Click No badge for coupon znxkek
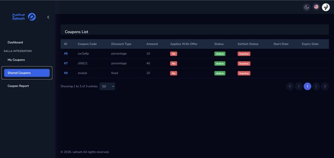The width and height of the screenshot is (334, 158). tap(174, 73)
